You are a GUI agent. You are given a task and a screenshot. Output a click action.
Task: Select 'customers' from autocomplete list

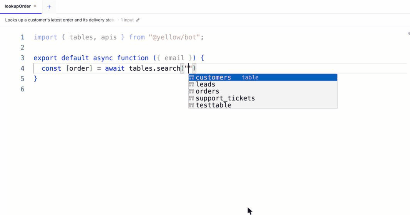coord(263,77)
